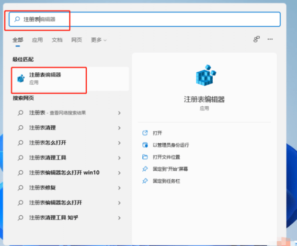Expand chevron next to 注册表怎么打开
This screenshot has height=246, width=297.
pyautogui.click(x=119, y=143)
